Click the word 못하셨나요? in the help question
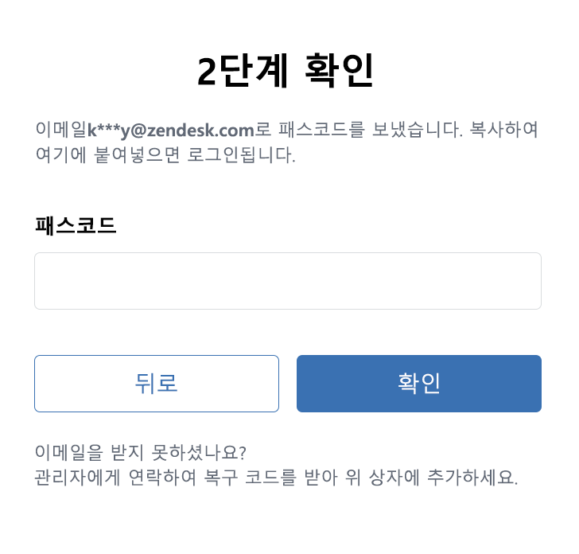 pyautogui.click(x=199, y=452)
